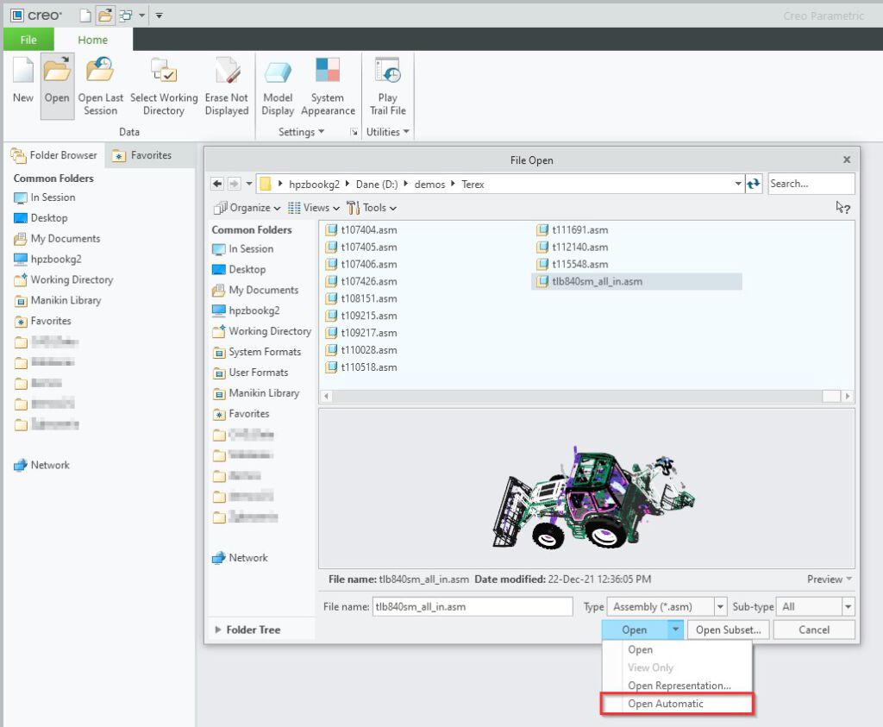
Task: Open the File menu tab
Action: pos(28,40)
